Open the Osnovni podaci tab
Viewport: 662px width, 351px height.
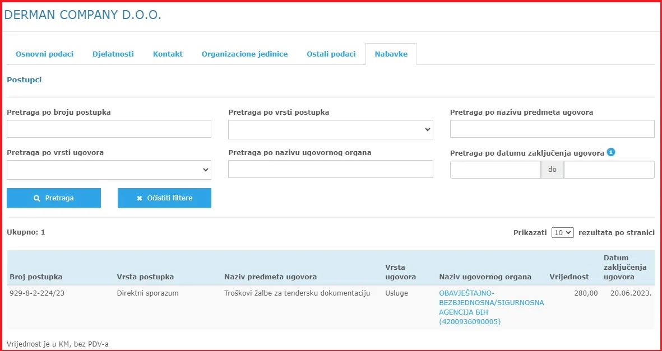pos(44,54)
